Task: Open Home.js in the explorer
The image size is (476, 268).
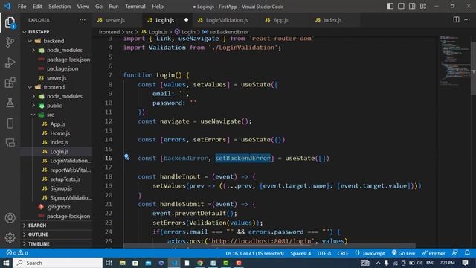Action: click(x=57, y=133)
